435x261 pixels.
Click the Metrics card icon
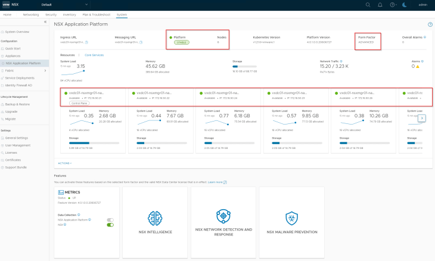[61, 192]
